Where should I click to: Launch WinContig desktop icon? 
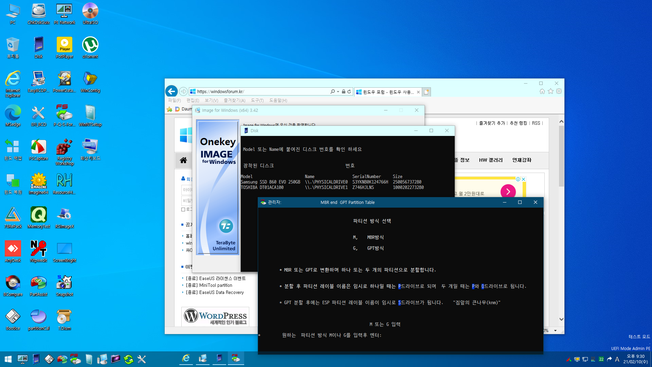[x=90, y=82]
